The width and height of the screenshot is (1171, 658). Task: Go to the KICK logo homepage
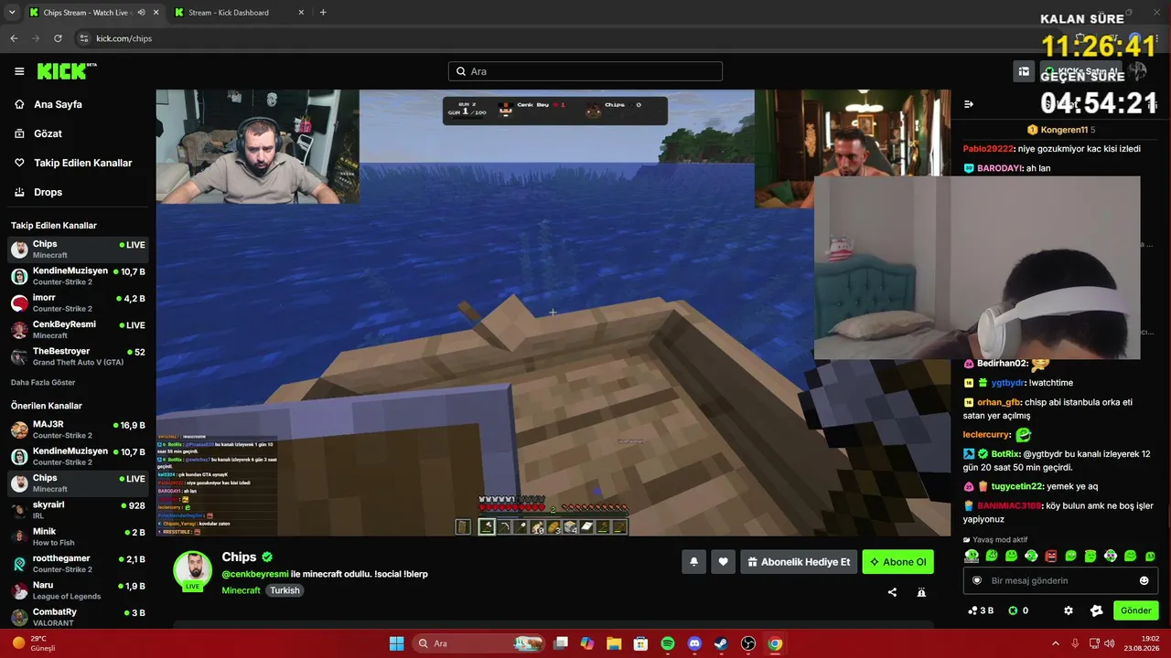67,71
